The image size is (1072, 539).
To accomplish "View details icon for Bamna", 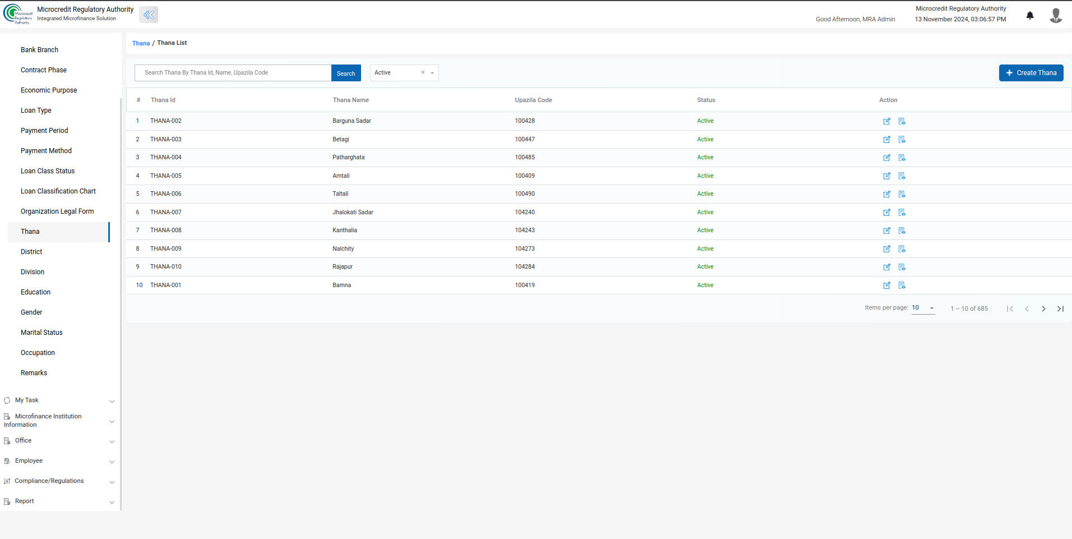I will [902, 285].
